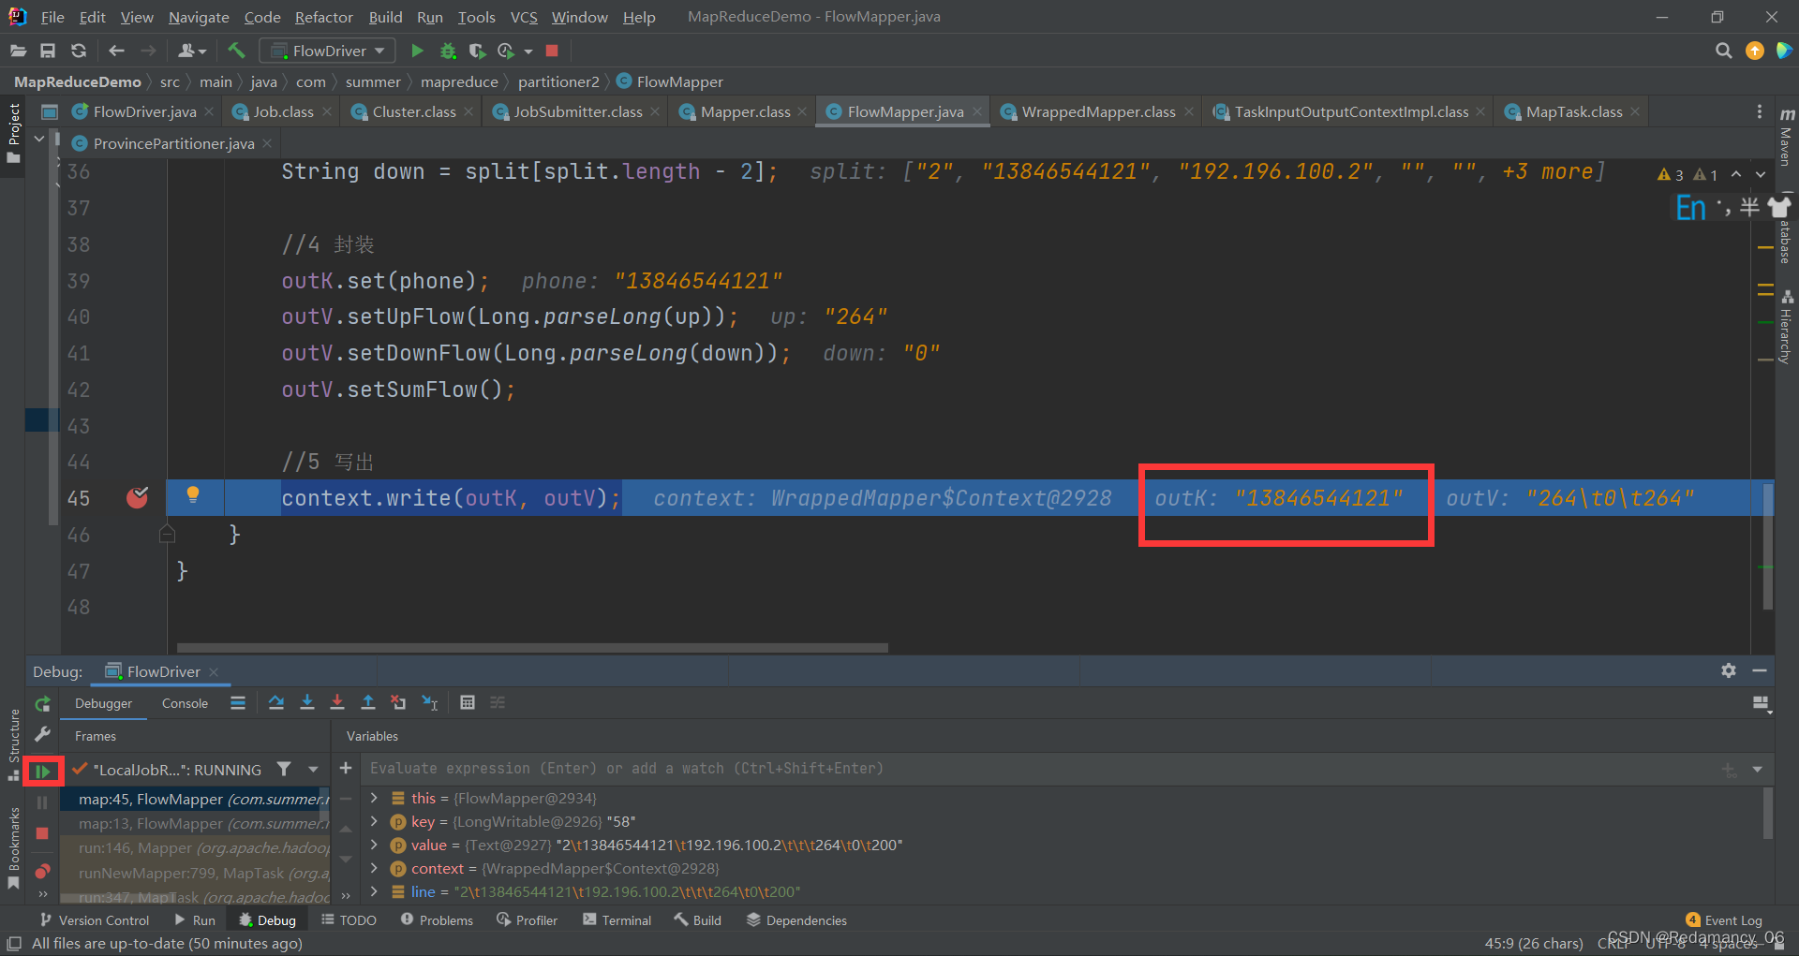Click the Run with Coverage icon
Viewport: 1799px width, 956px height.
pos(477,51)
